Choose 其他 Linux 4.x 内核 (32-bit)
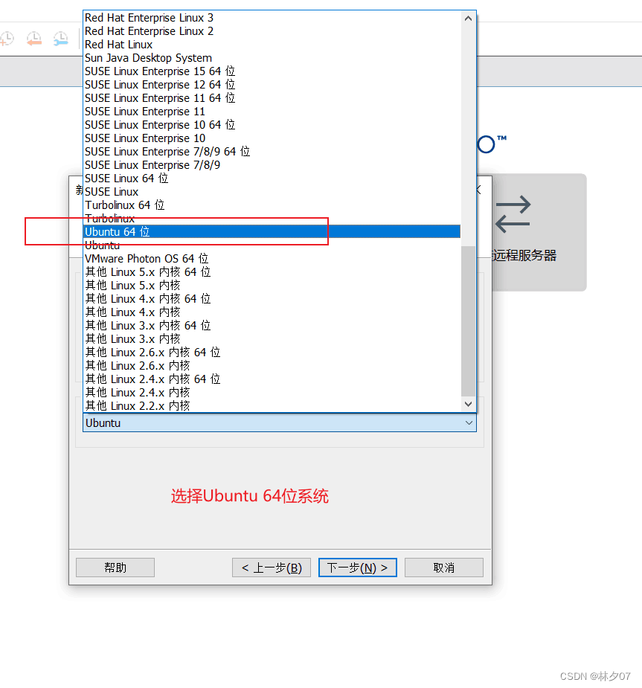This screenshot has height=688, width=642. click(x=272, y=312)
